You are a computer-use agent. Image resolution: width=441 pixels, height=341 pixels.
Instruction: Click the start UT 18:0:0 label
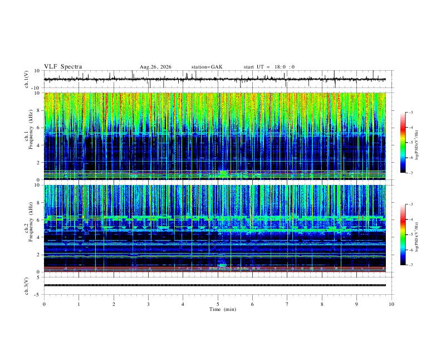click(x=269, y=67)
